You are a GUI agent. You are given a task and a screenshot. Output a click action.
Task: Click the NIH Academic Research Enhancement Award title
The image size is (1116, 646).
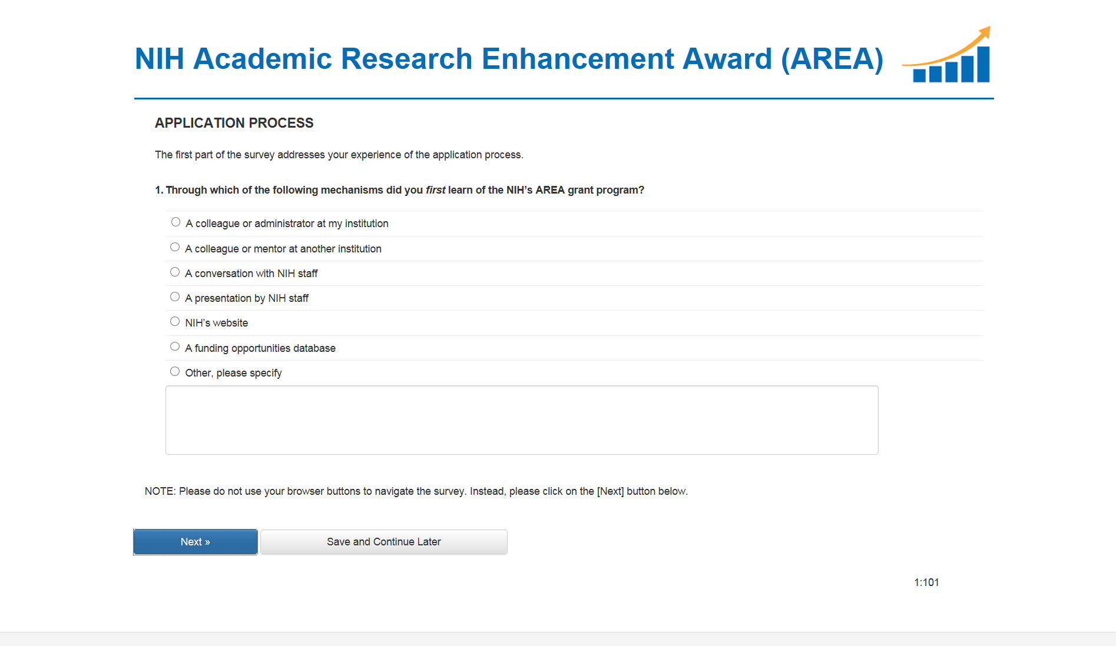(509, 59)
